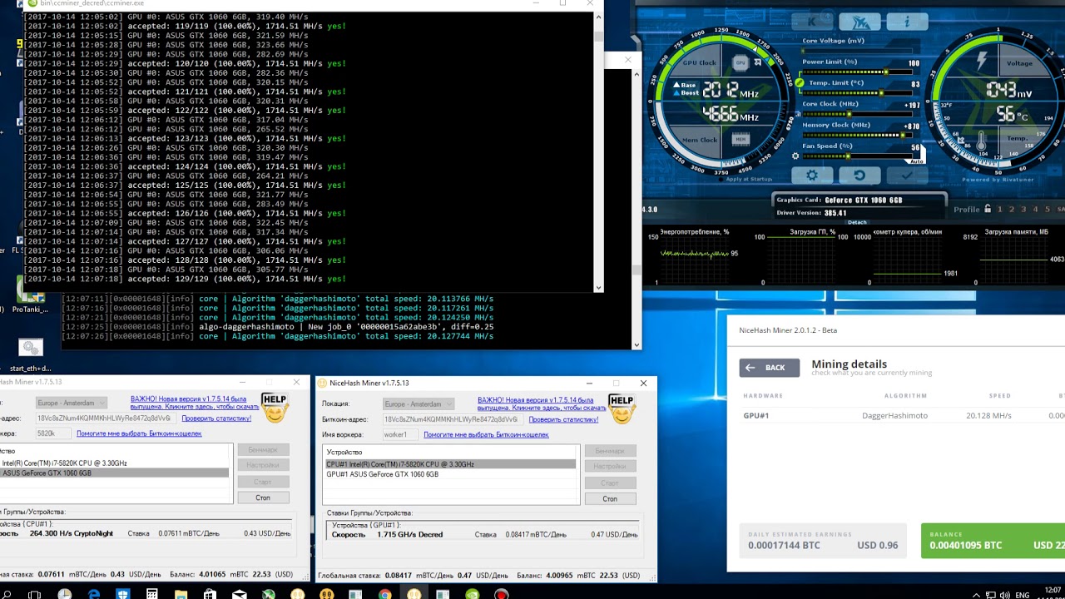Open Mail app from the taskbar
Screen dimensions: 1065x599
click(240, 594)
